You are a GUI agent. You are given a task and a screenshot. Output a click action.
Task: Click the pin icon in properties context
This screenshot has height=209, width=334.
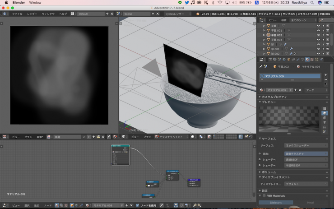click(x=261, y=67)
